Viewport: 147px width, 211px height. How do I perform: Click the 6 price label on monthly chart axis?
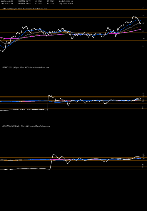[143, 164]
